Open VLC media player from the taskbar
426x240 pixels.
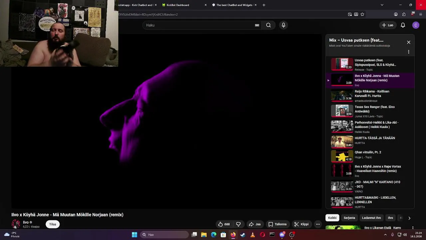(x=253, y=235)
